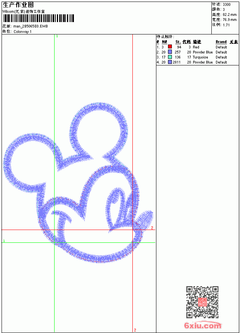Screen dimensions: 240x333
Task: Click the powder blue swatch in row 4
Action: [170, 62]
